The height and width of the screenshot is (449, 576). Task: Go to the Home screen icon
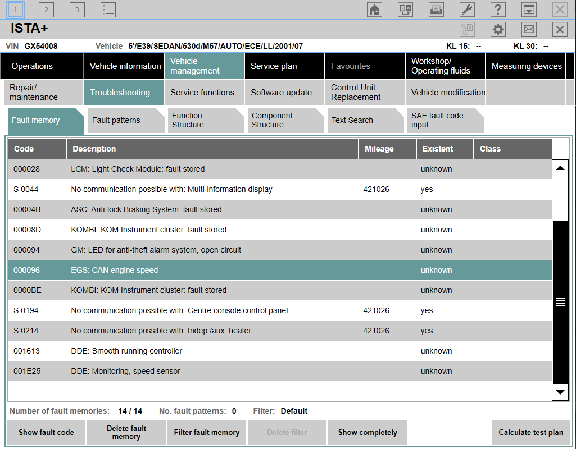pyautogui.click(x=375, y=10)
